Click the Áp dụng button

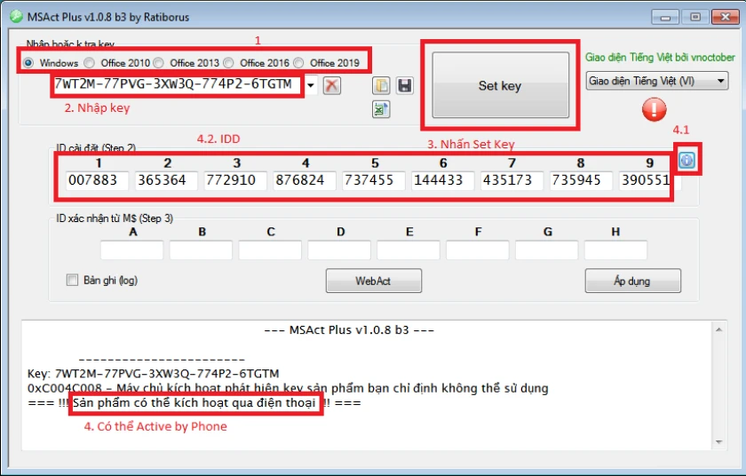632,281
